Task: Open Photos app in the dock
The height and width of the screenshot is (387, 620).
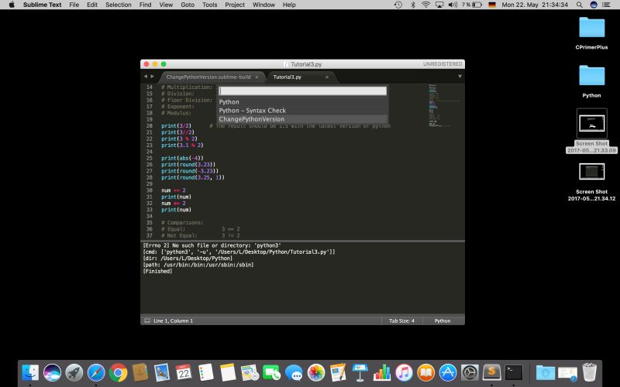Action: point(316,372)
